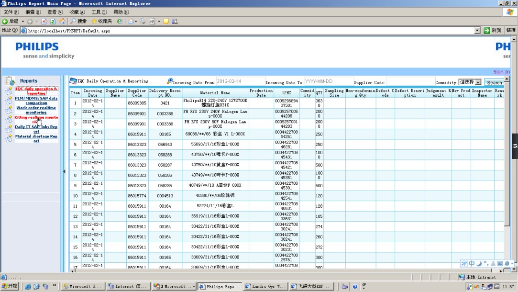The image size is (518, 292).
Task: Click the Print icon in IE toolbar
Action: pos(143,22)
